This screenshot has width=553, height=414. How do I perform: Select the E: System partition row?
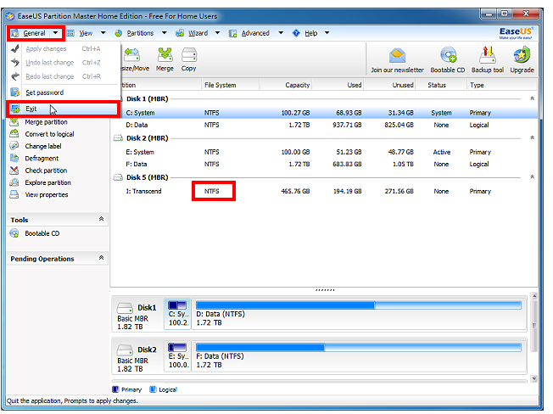[x=325, y=152]
